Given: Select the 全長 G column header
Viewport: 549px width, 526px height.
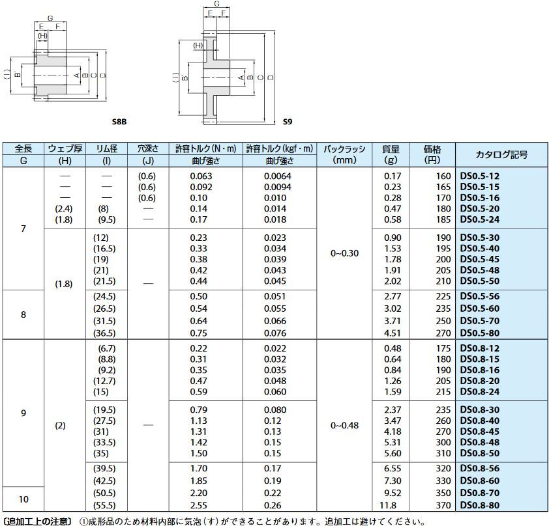Looking at the screenshot, I should tap(23, 154).
